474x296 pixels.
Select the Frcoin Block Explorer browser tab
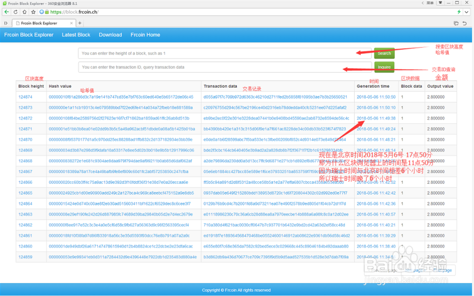[44, 23]
